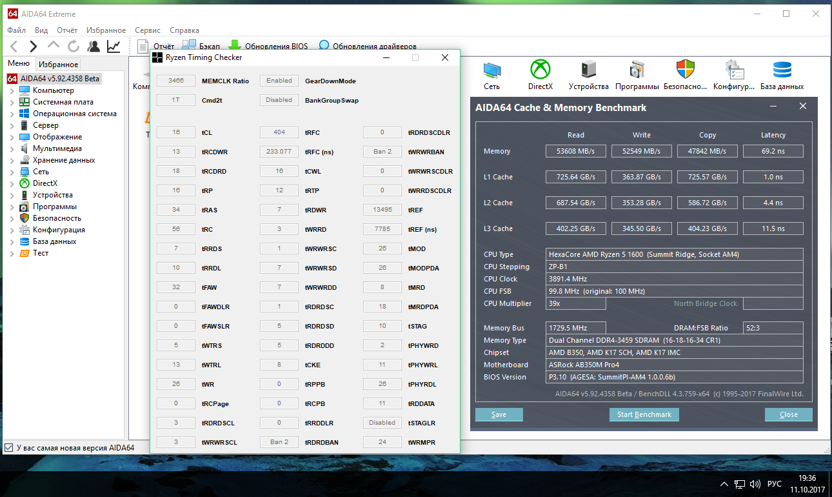Click the Forward navigation arrow
The height and width of the screenshot is (497, 832).
click(x=34, y=46)
